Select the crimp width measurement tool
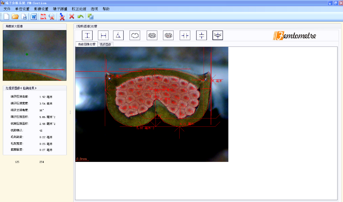The image size is (343, 202). [103, 35]
